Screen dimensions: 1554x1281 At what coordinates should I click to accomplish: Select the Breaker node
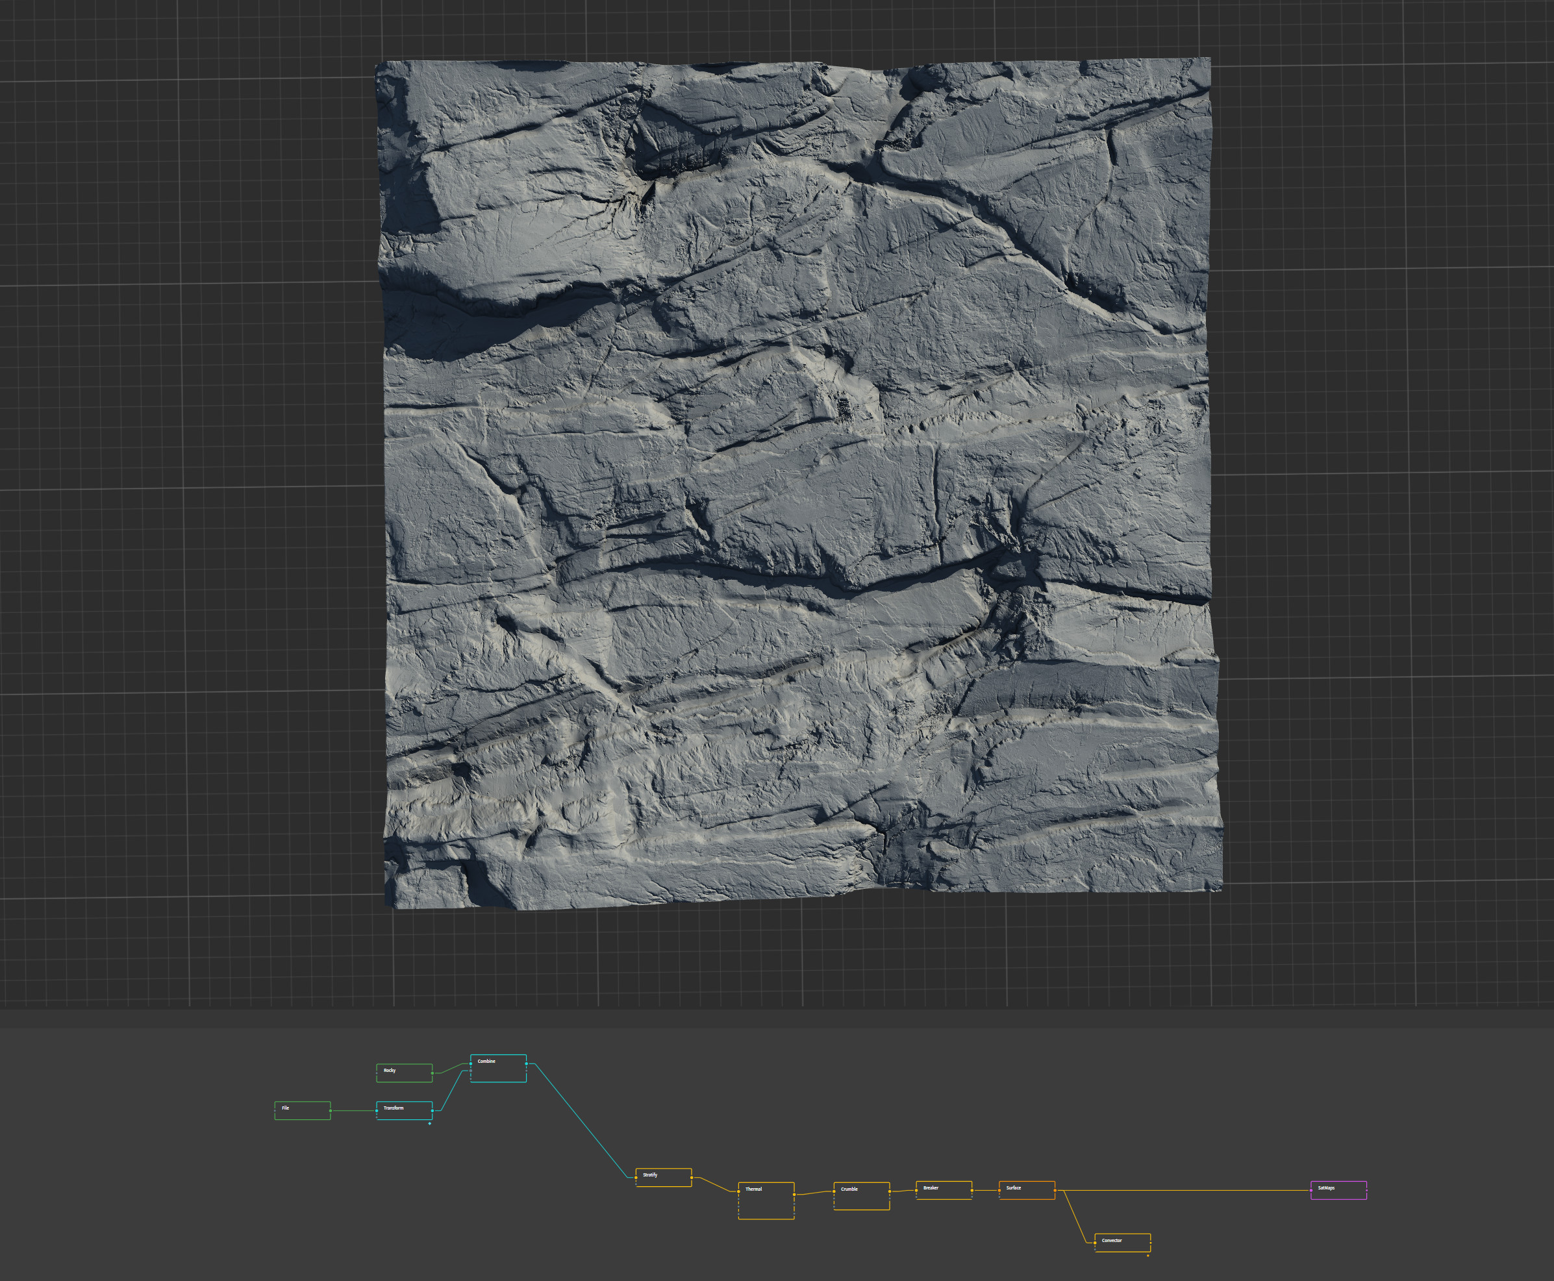coord(944,1190)
